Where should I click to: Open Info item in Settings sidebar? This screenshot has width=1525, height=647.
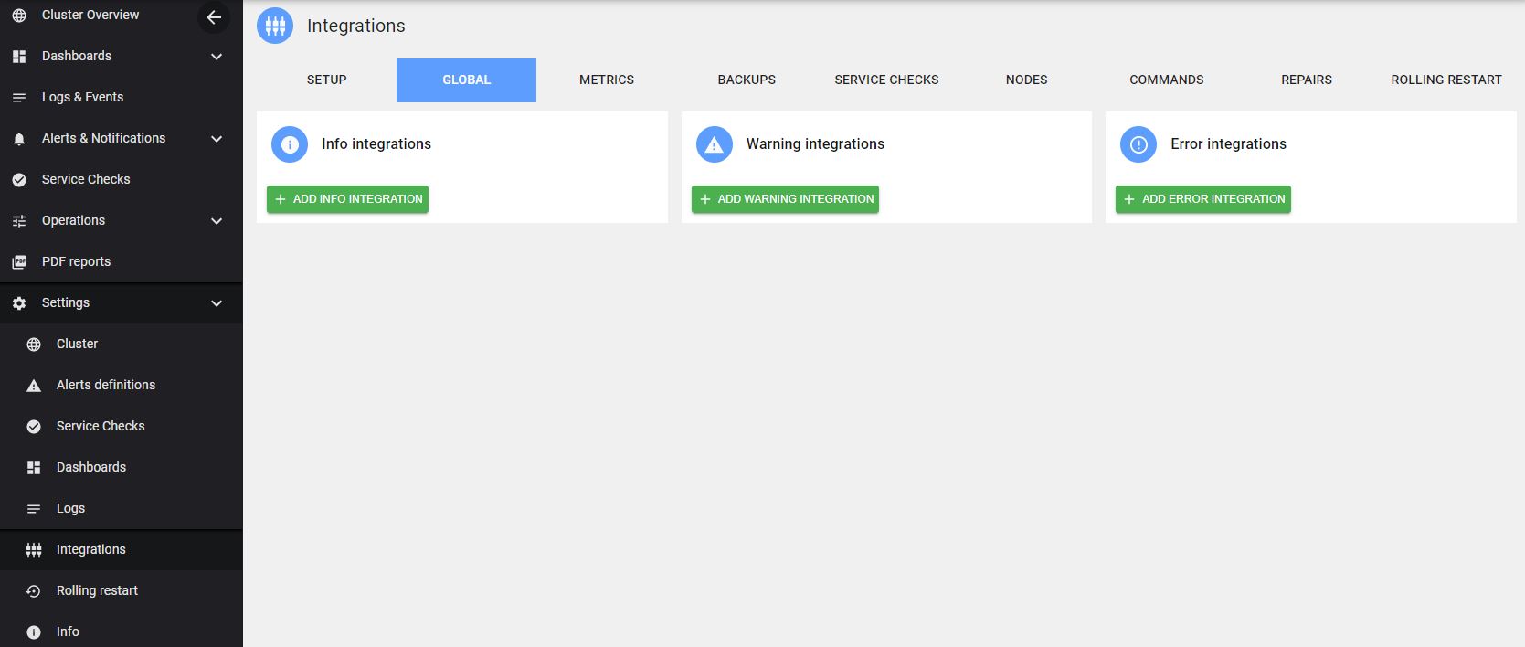click(x=68, y=631)
